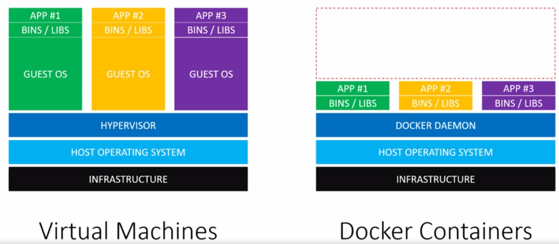Select green BINS / LIBS above Docker Daemon

353,103
